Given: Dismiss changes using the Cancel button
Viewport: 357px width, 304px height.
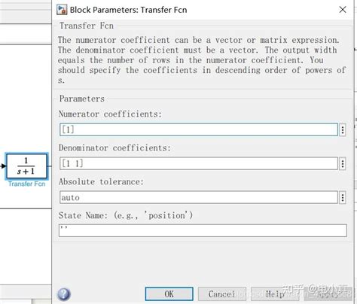Looking at the screenshot, I should (222, 294).
